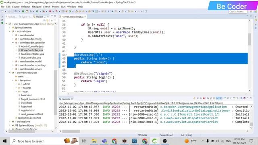Open File Explorer from the taskbar

tap(94, 141)
